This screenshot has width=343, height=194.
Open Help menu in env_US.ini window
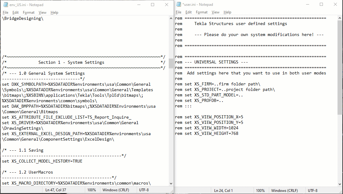54,13
